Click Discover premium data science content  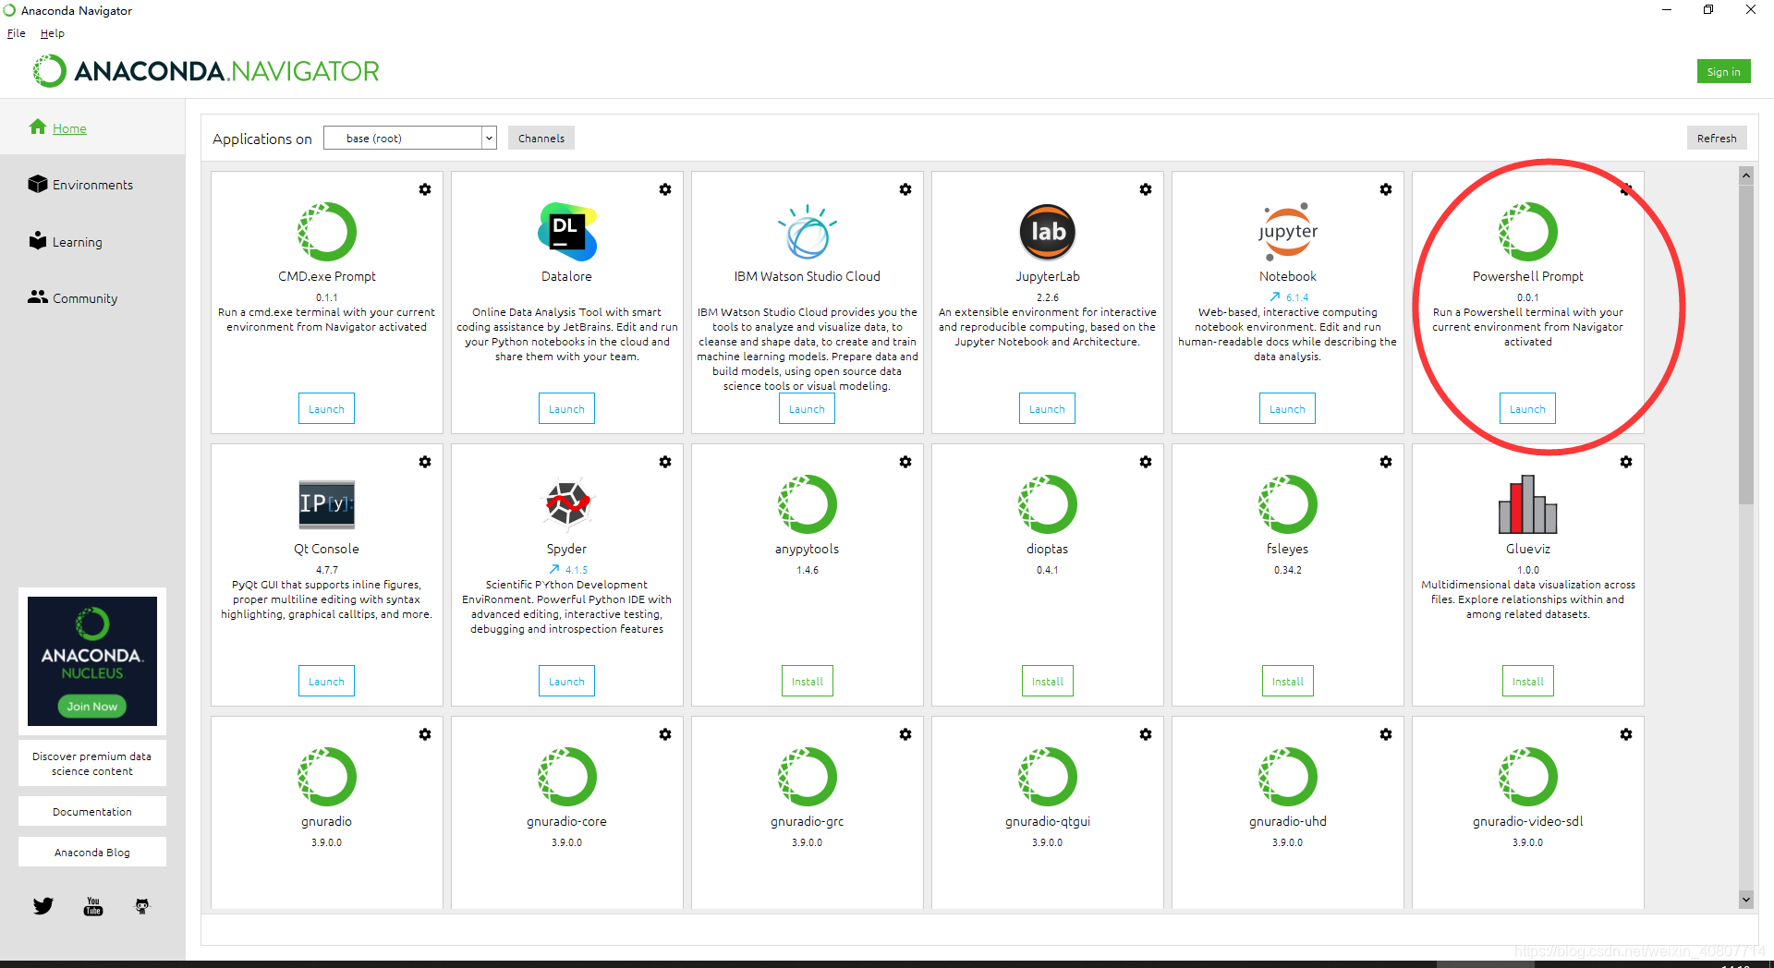tap(92, 764)
